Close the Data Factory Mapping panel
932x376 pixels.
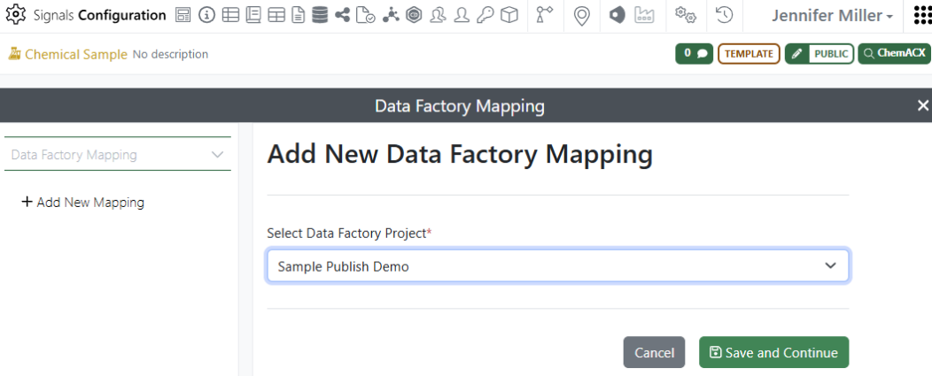click(x=922, y=106)
